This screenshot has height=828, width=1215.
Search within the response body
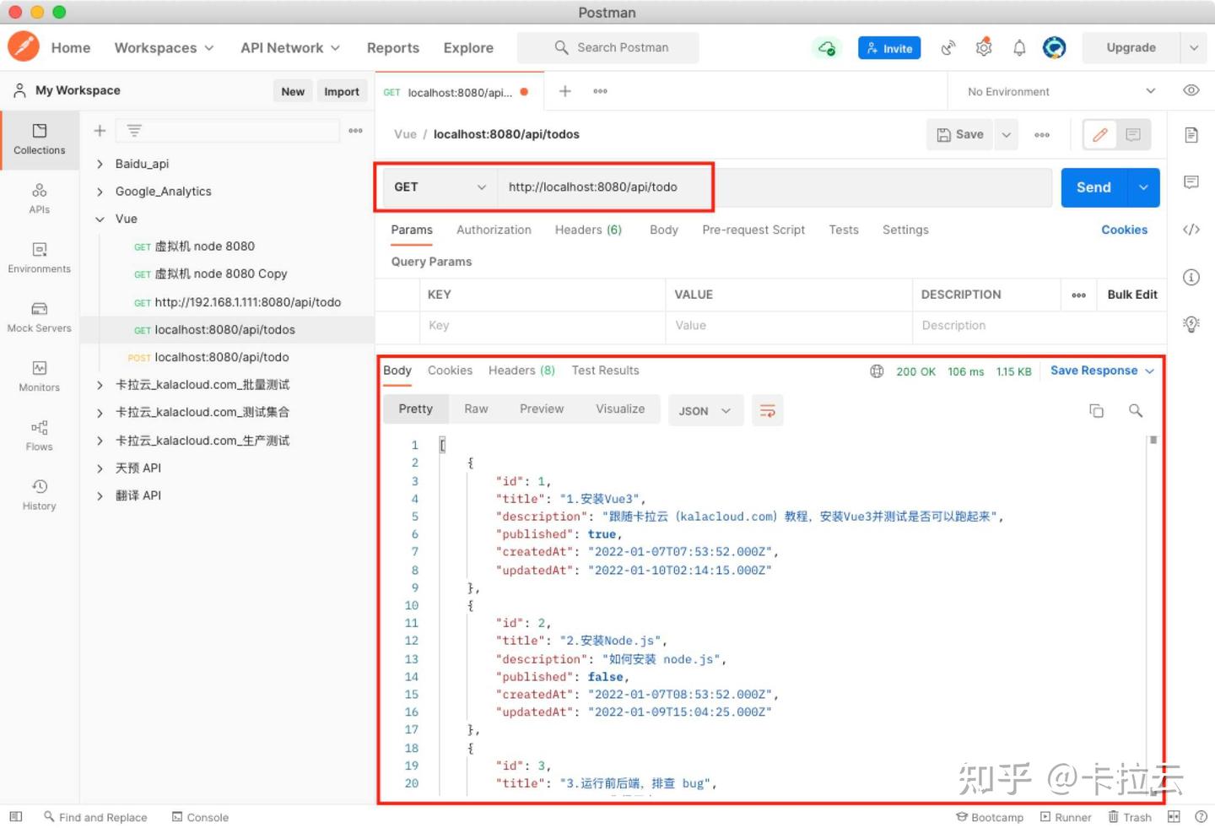pos(1135,410)
